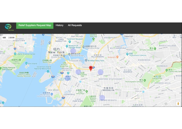This screenshot has width=182, height=129.
Task: Switch to the History tab
Action: point(59,25)
